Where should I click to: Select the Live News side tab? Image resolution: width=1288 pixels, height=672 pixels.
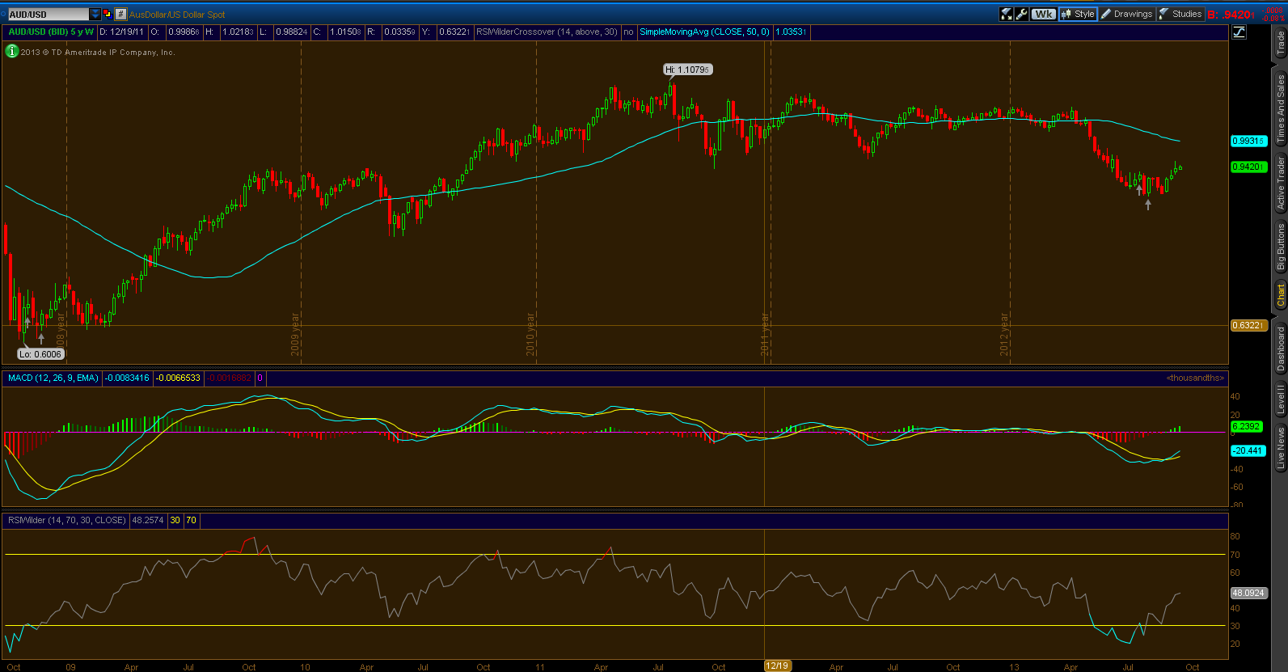(1280, 449)
